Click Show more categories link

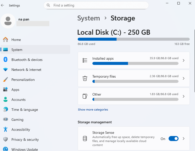tap(93, 110)
